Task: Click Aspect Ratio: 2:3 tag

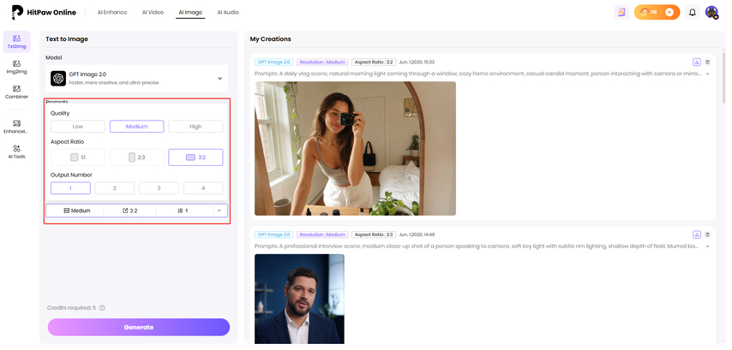Action: (x=374, y=234)
